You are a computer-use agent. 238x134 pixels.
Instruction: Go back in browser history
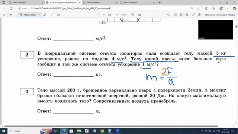[4, 9]
